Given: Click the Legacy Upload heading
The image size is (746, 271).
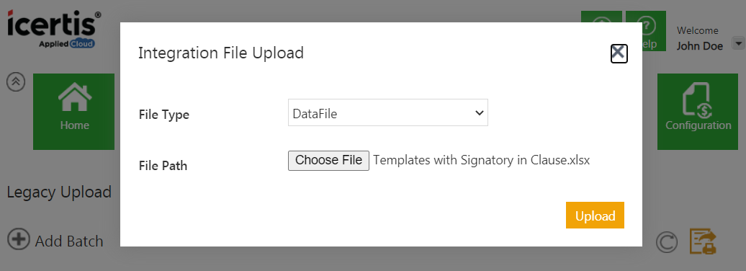Looking at the screenshot, I should pyautogui.click(x=59, y=192).
